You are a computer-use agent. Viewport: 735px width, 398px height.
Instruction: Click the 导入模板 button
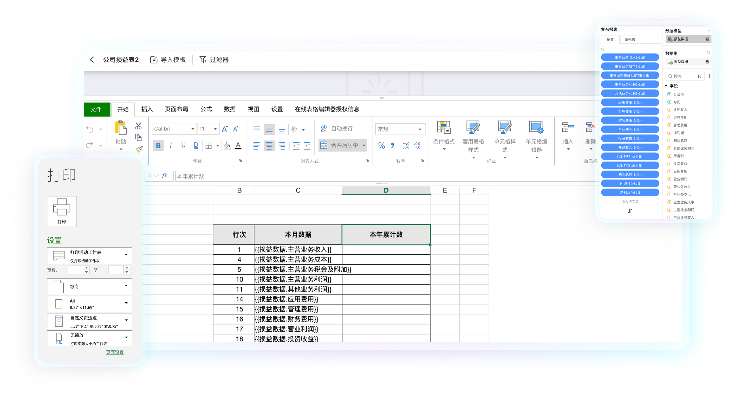pyautogui.click(x=168, y=60)
